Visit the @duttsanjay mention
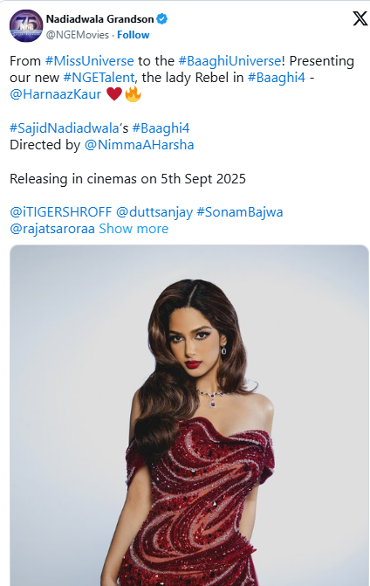The image size is (370, 586). pyautogui.click(x=154, y=212)
